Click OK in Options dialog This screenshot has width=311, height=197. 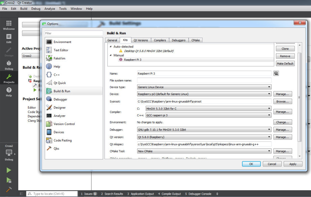251,164
